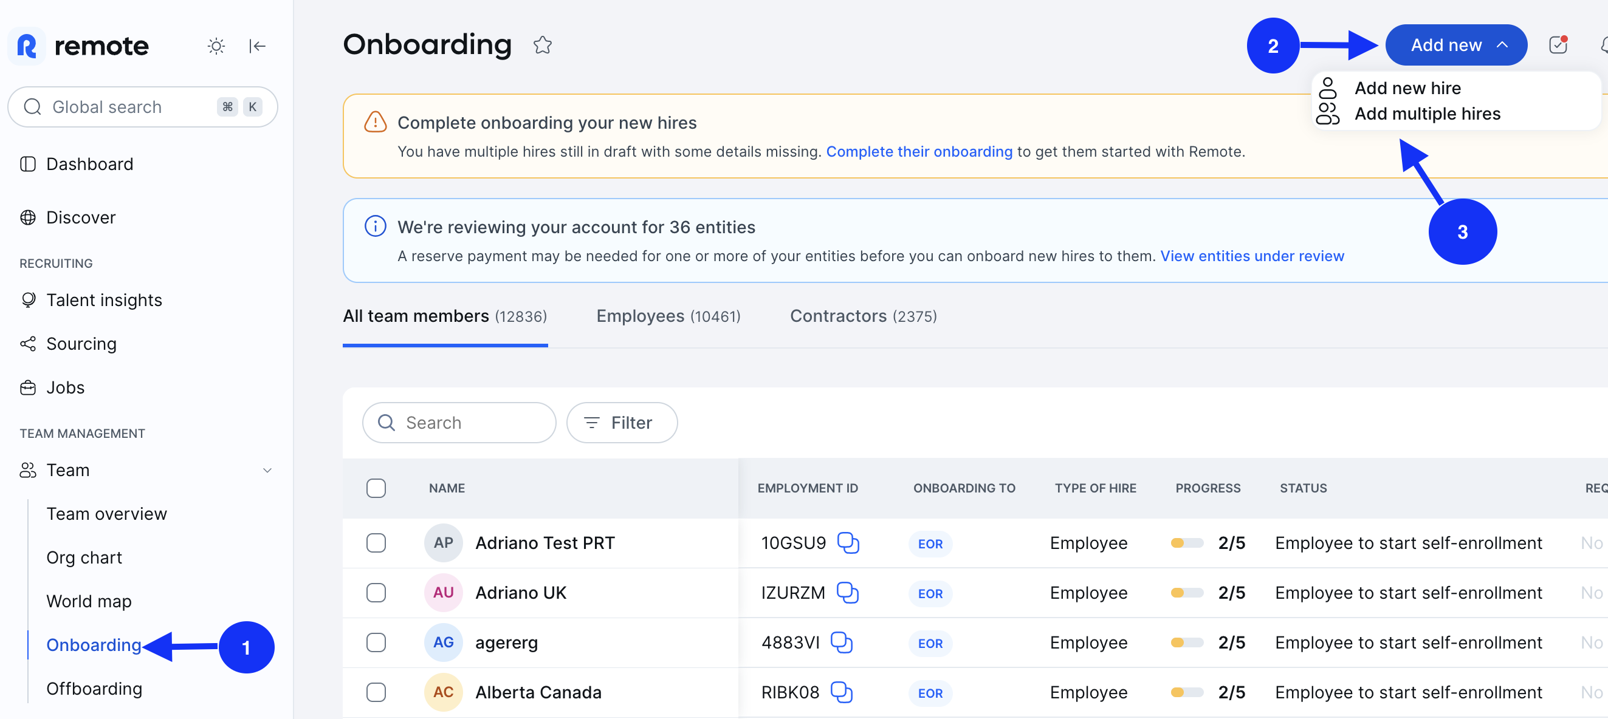Click the people icon beside Add multiple hires
The height and width of the screenshot is (719, 1608).
coord(1328,114)
